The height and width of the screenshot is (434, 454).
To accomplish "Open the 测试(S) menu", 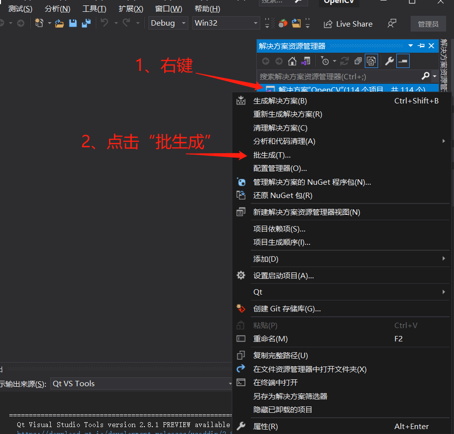I will coord(20,9).
